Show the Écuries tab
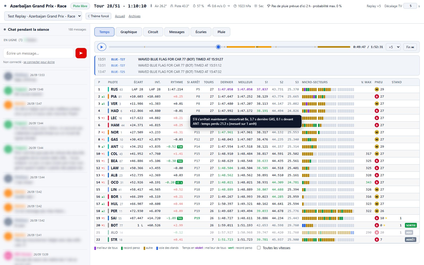 (201, 32)
